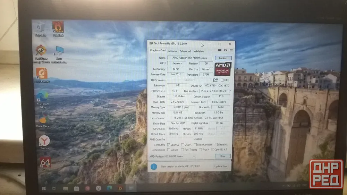Toggle the DirectCompute checkbox
This screenshot has height=195, width=347.
point(195,145)
